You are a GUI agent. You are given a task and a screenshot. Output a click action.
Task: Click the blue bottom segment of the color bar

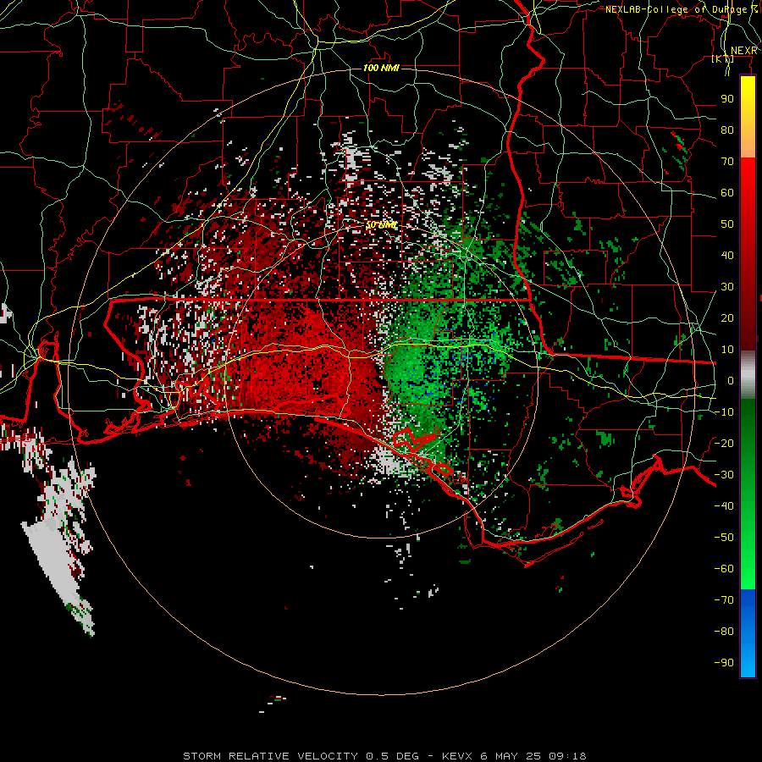[748, 633]
